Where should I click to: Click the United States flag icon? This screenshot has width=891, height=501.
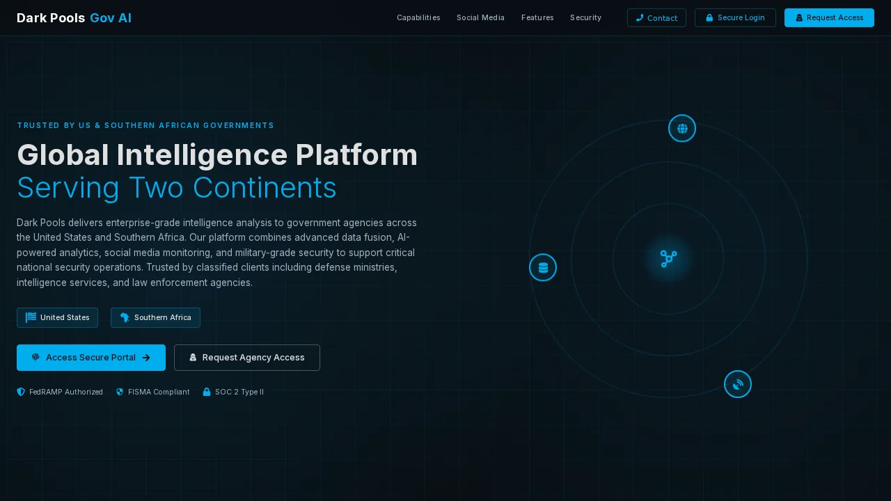(x=31, y=317)
